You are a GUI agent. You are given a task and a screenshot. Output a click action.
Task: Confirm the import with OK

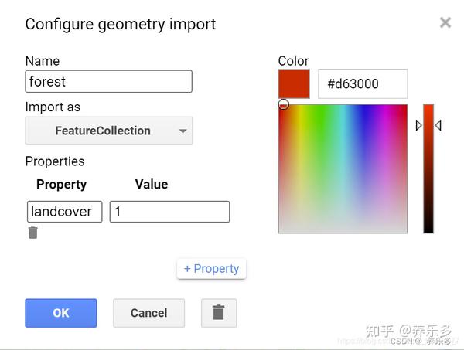61,313
